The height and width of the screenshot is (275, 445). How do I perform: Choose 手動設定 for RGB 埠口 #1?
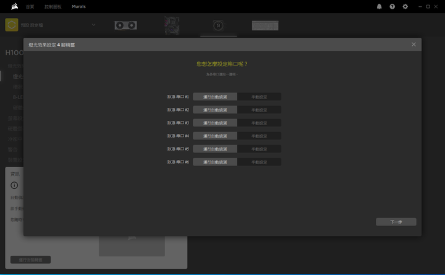click(x=259, y=97)
